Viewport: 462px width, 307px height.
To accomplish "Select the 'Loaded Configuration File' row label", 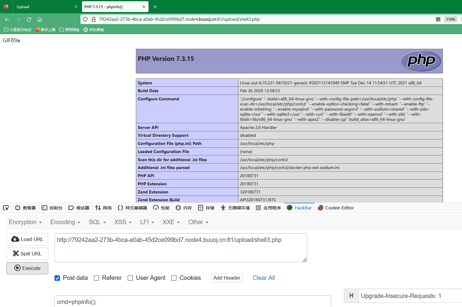I will (163, 152).
